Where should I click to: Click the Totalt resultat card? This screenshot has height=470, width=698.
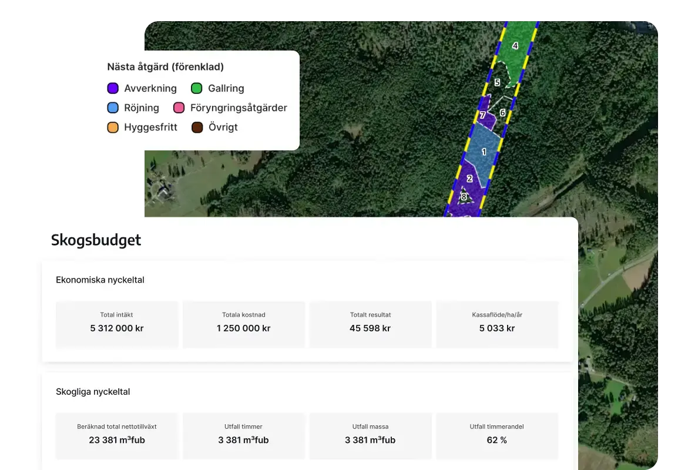370,323
